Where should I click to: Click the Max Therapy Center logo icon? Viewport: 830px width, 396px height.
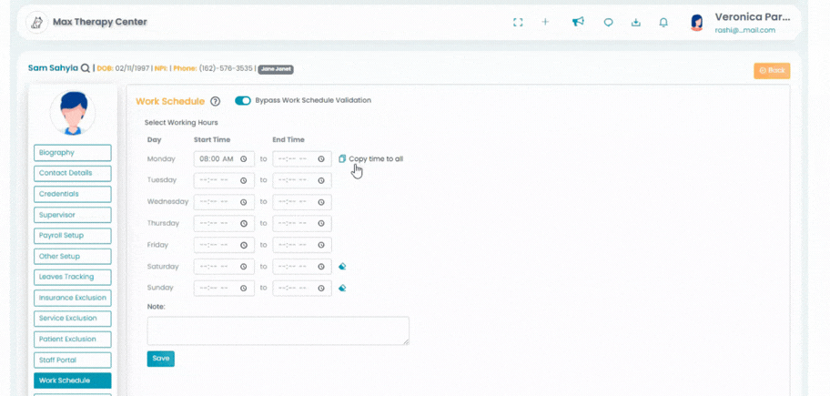click(37, 22)
